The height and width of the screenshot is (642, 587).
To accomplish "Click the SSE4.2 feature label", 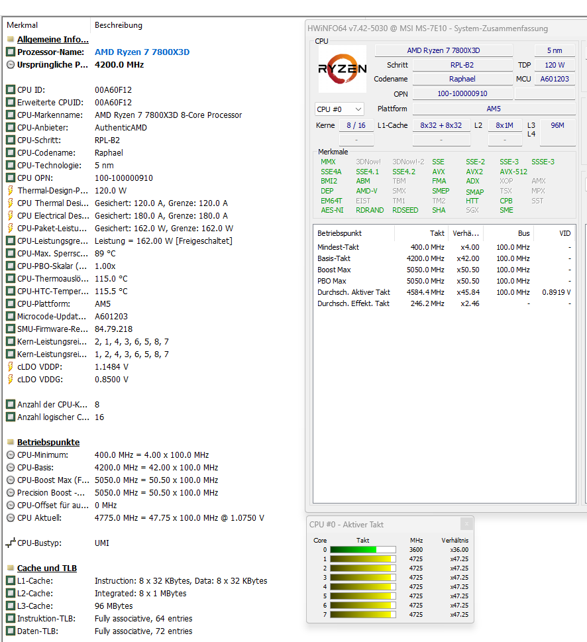I will coord(403,172).
